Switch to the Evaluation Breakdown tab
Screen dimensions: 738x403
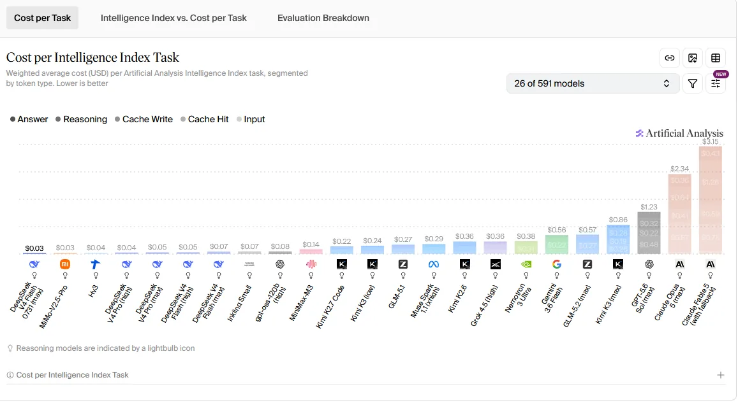pos(323,18)
